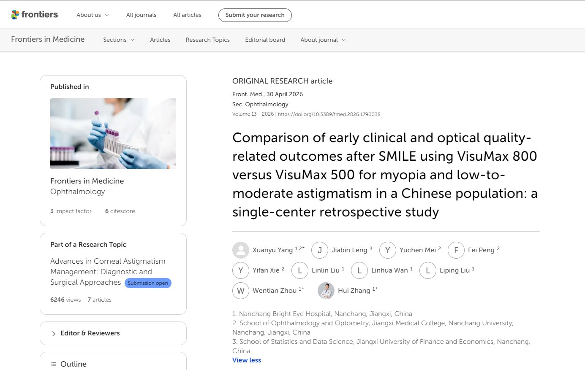The image size is (585, 370).
Task: Click the '3 impact factor' text
Action: tap(71, 211)
